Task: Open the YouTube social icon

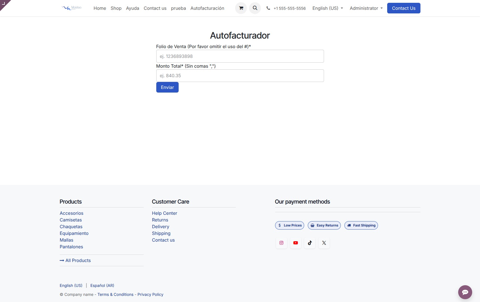Action: (295, 243)
